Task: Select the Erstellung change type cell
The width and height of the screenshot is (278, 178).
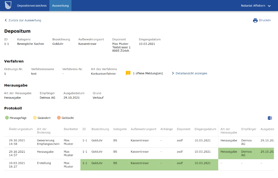Action: [44, 163]
